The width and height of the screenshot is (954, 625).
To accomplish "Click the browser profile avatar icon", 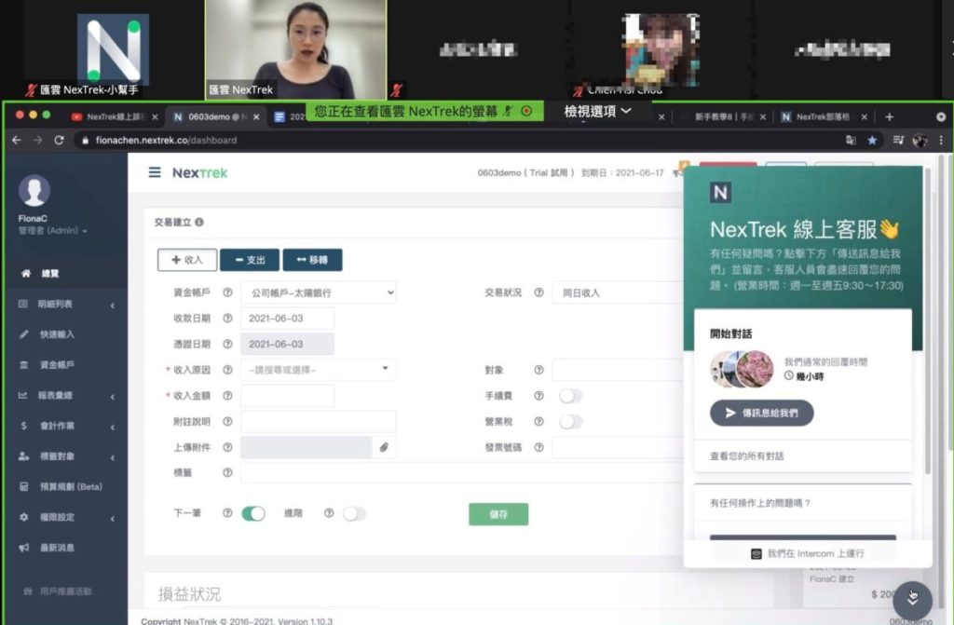I will pos(920,140).
